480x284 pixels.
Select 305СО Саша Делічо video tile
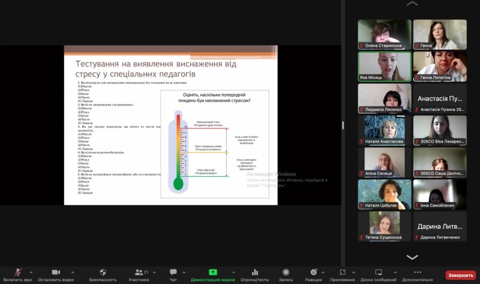[x=440, y=162]
